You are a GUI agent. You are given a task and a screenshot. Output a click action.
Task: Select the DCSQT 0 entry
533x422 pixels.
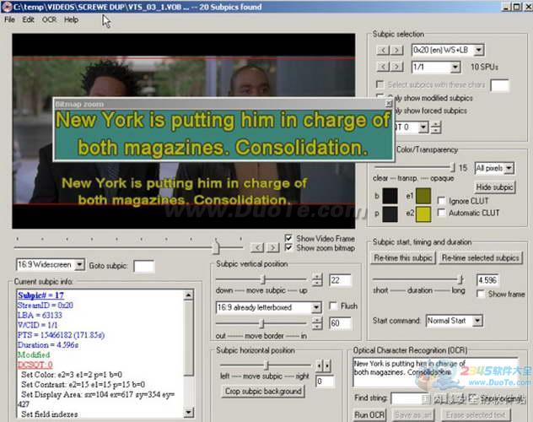35,365
